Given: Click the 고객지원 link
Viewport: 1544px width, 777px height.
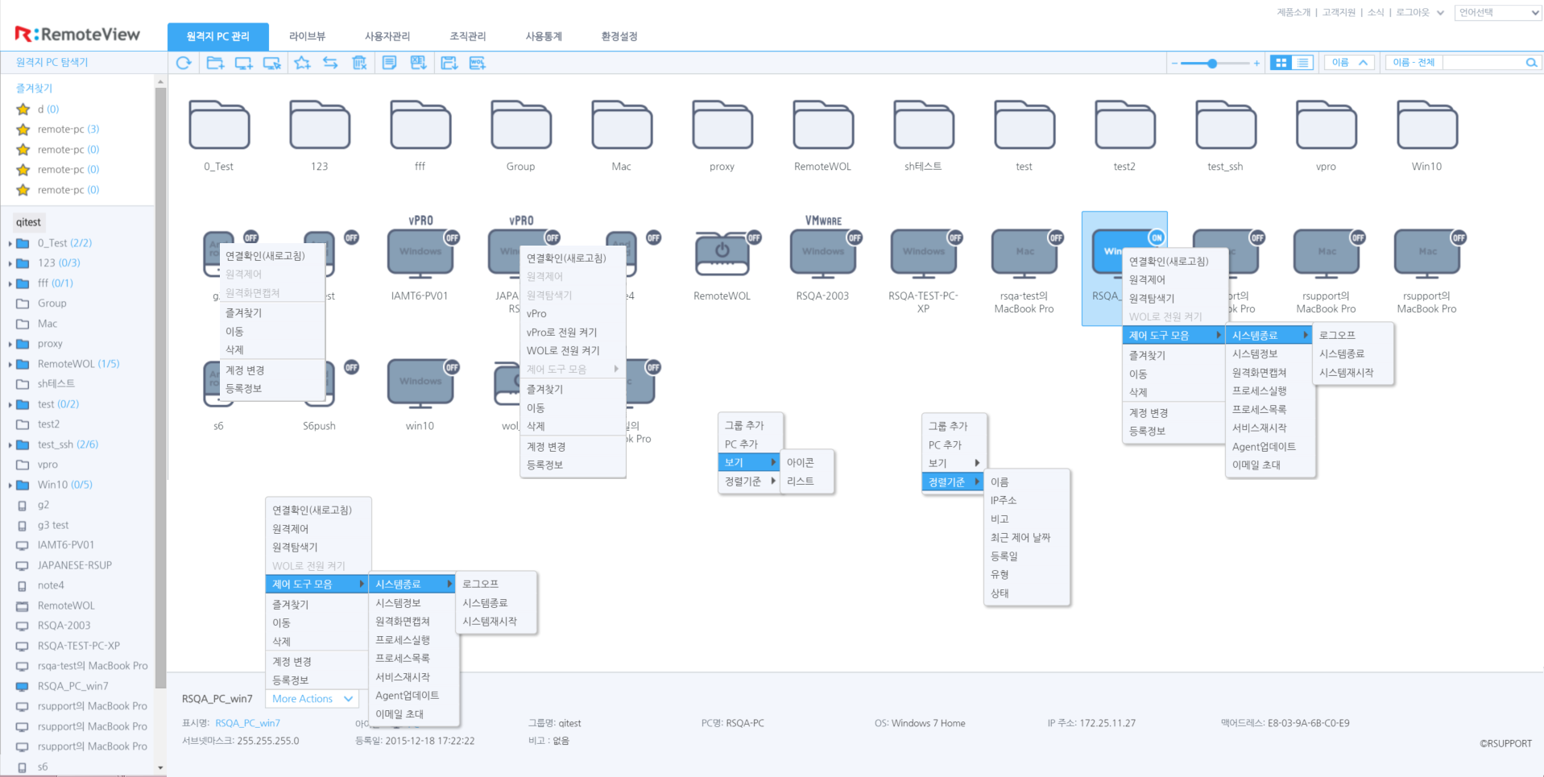Looking at the screenshot, I should (x=1339, y=12).
